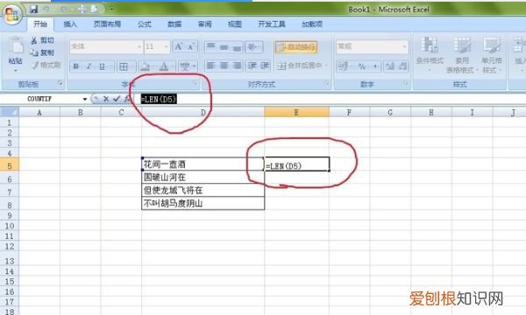Image resolution: width=526 pixels, height=315 pixels.
Task: Select cell containing 国破山河在
Action: (x=203, y=177)
